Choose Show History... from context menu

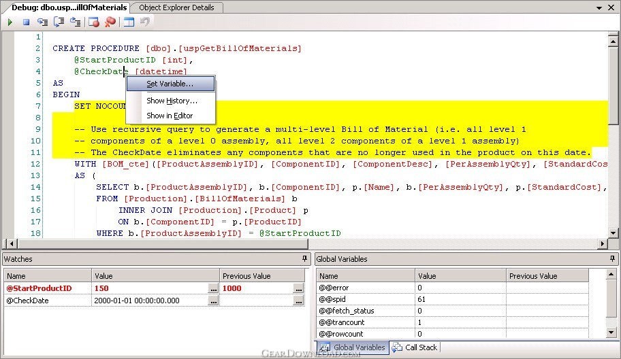click(x=172, y=101)
